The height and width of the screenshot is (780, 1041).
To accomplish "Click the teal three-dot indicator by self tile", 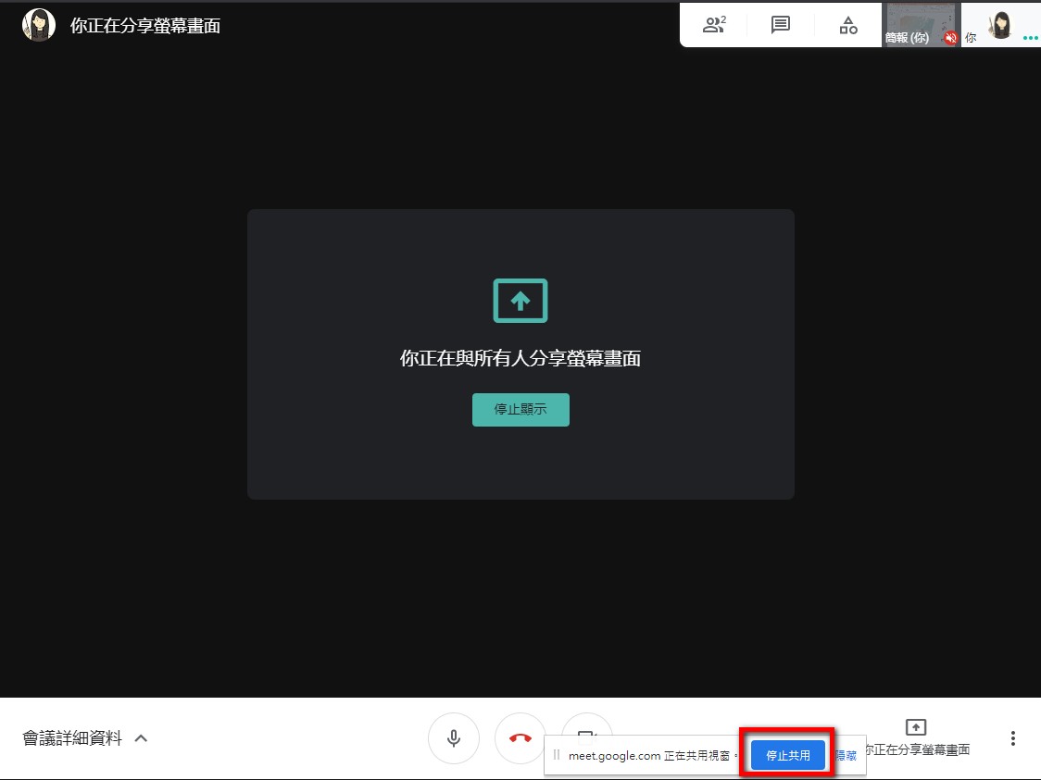I will [1030, 39].
